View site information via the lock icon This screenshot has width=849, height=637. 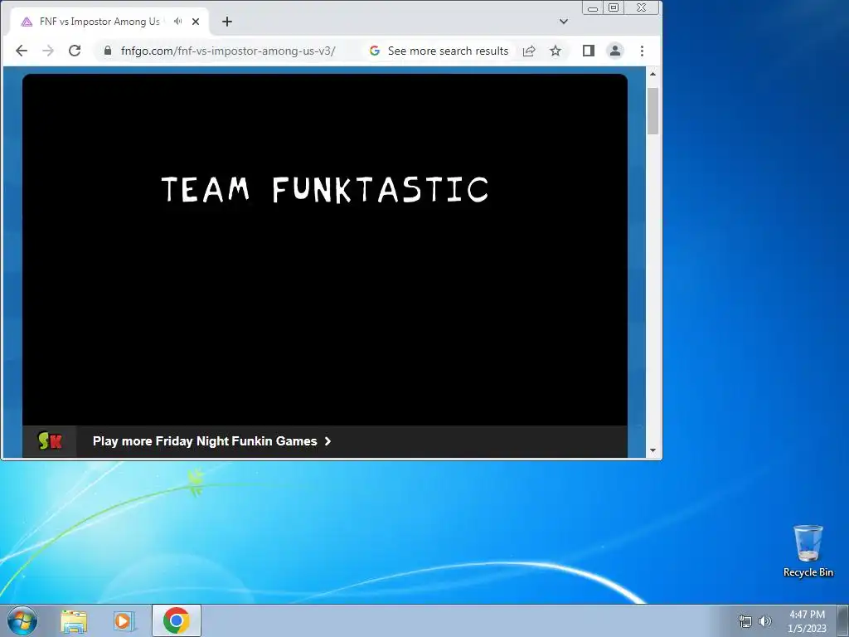[108, 51]
